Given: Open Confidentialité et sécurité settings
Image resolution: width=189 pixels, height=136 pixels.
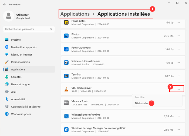Looking at the screenshot, I should pos(29,106).
